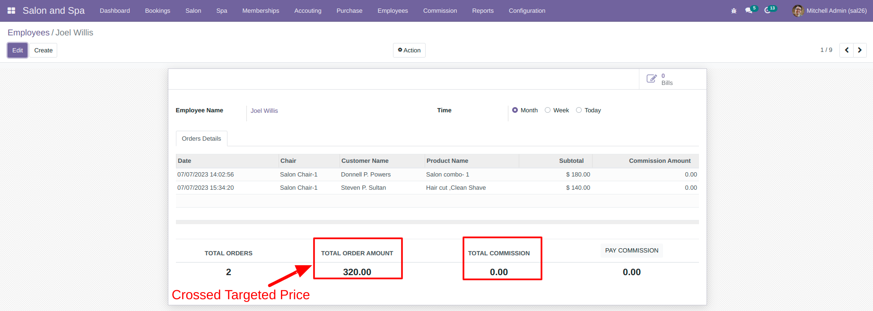This screenshot has width=873, height=311.
Task: Open the apps grid home menu icon
Action: (x=11, y=10)
